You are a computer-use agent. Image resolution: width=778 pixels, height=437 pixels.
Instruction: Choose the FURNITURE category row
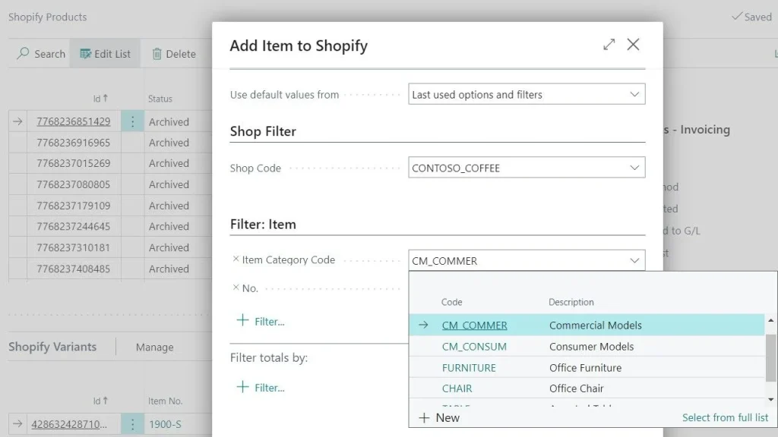click(469, 368)
